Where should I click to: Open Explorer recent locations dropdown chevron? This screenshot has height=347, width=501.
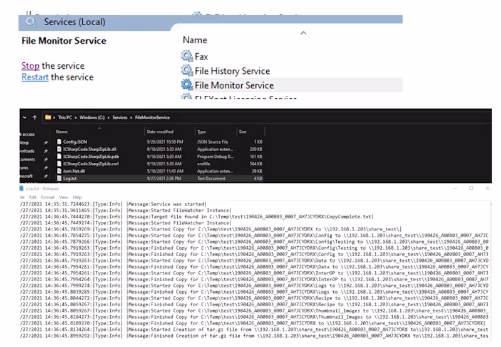[24, 118]
